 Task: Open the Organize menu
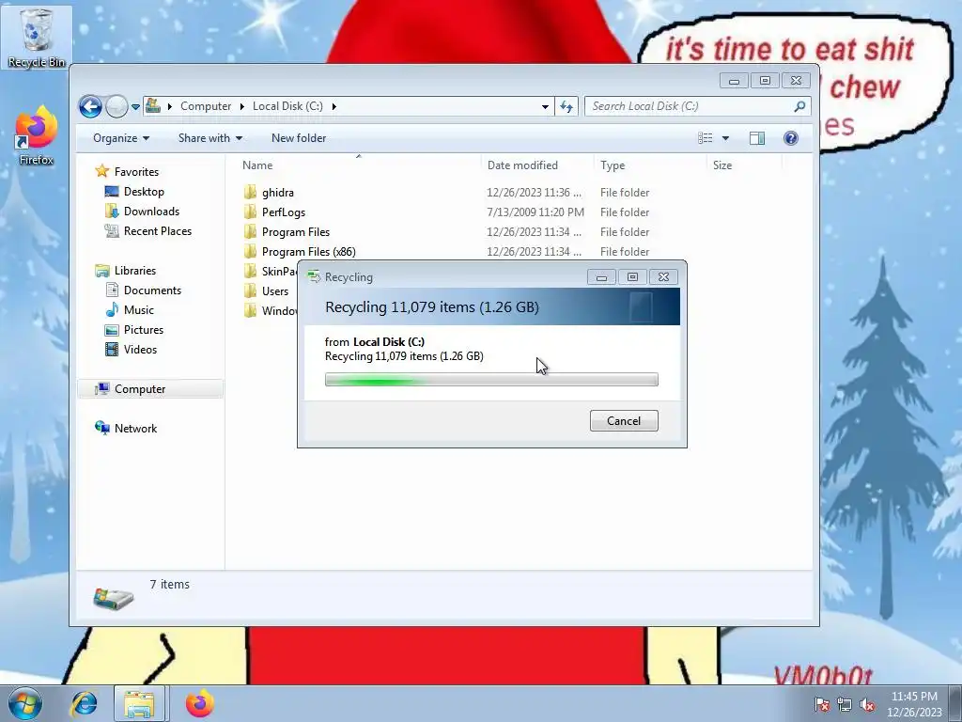(121, 138)
